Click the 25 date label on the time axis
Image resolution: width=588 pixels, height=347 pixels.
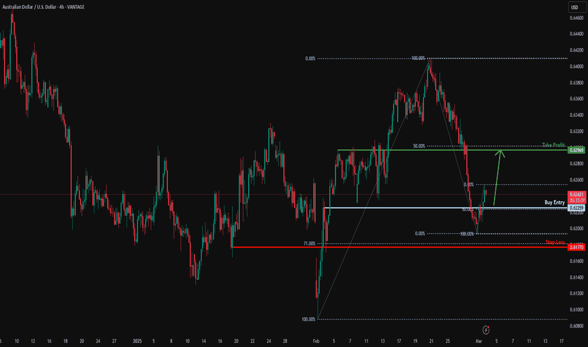(447, 341)
